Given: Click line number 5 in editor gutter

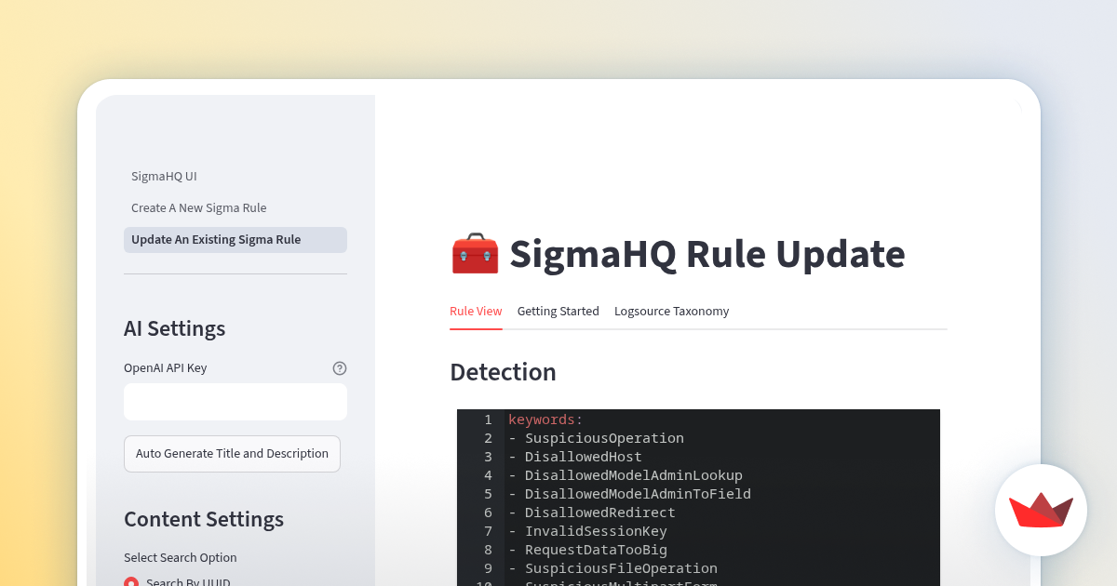Looking at the screenshot, I should pyautogui.click(x=488, y=494).
